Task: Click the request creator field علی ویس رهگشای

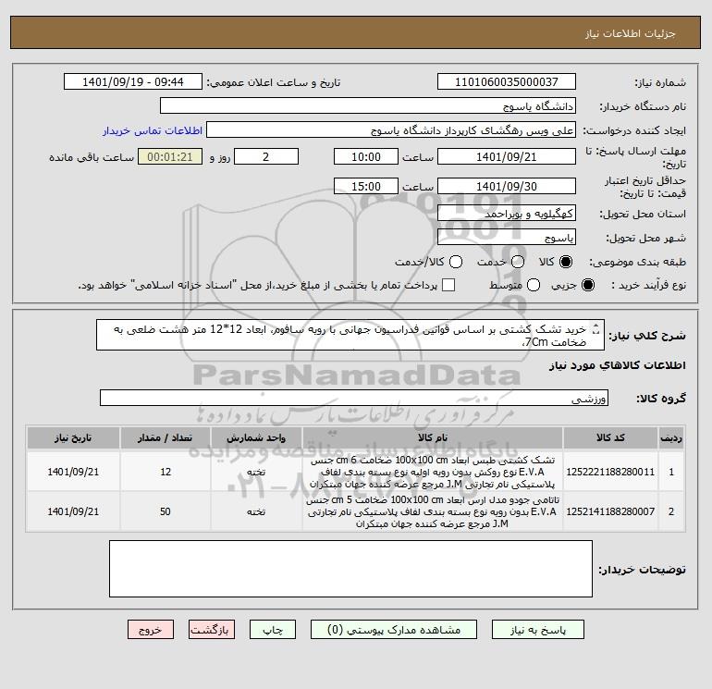Action: (x=391, y=130)
